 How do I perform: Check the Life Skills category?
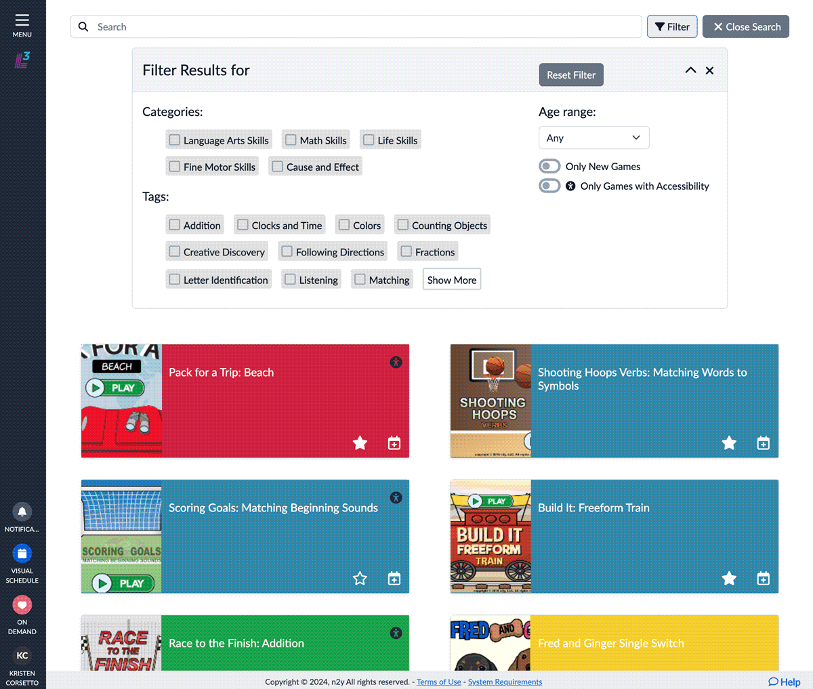pos(369,140)
